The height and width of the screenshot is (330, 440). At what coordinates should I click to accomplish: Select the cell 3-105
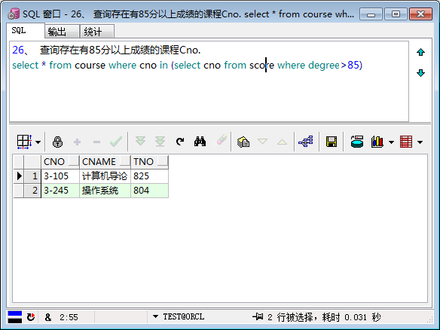[x=60, y=176]
